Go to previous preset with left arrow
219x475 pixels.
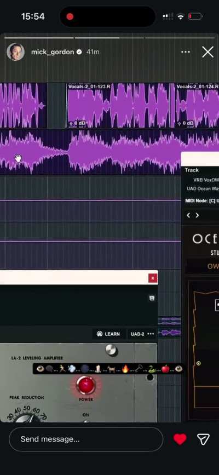(188, 215)
